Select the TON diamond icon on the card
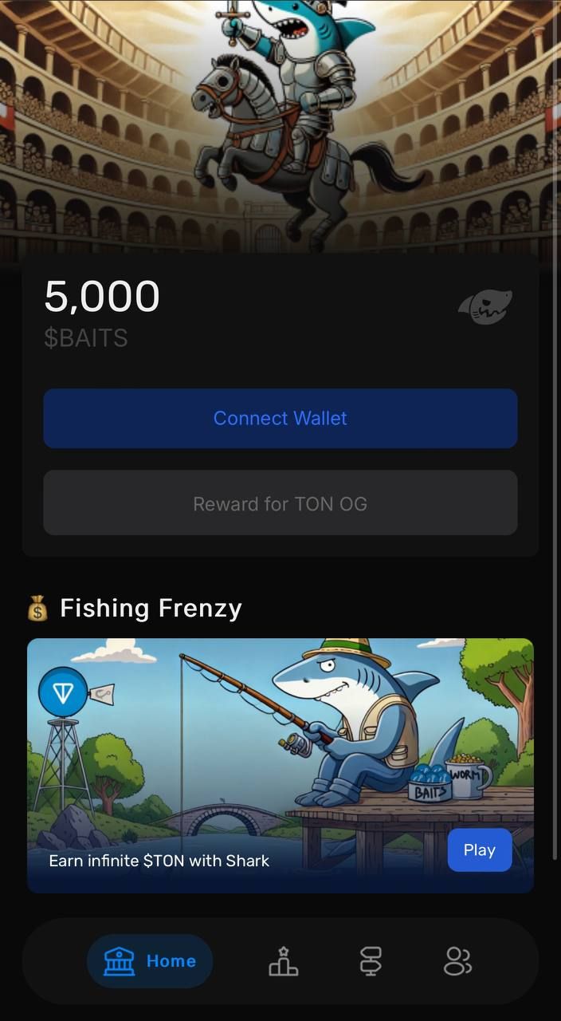 pos(61,691)
